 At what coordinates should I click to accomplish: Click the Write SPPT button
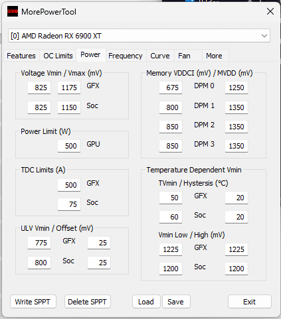33,302
